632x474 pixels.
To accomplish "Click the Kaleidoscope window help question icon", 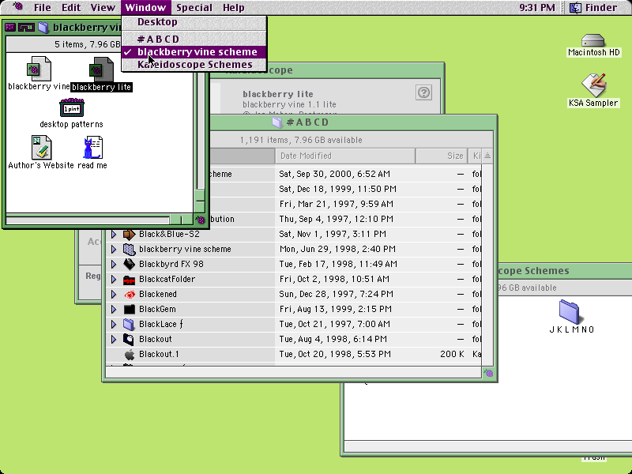I will pos(423,92).
